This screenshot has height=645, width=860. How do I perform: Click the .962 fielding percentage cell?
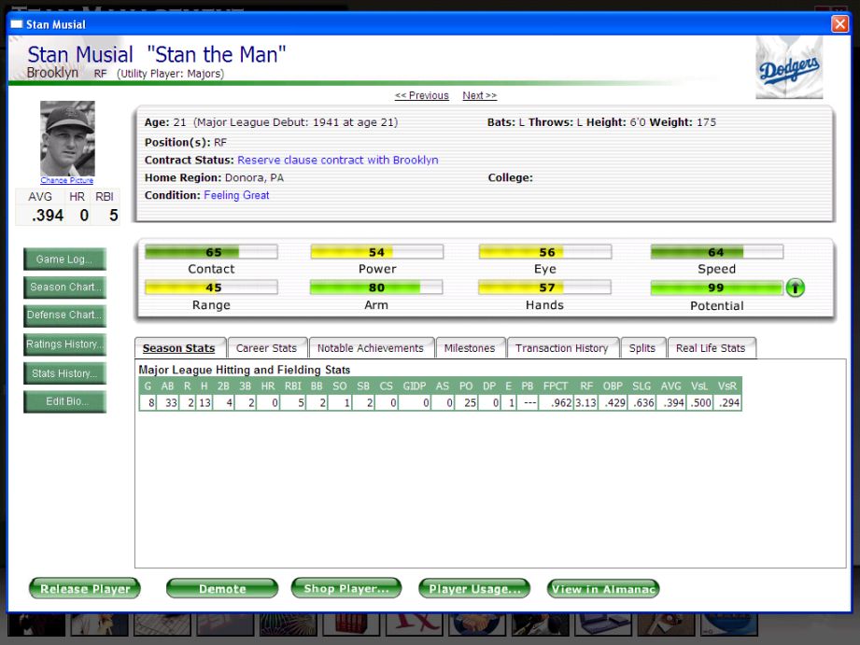pos(557,402)
